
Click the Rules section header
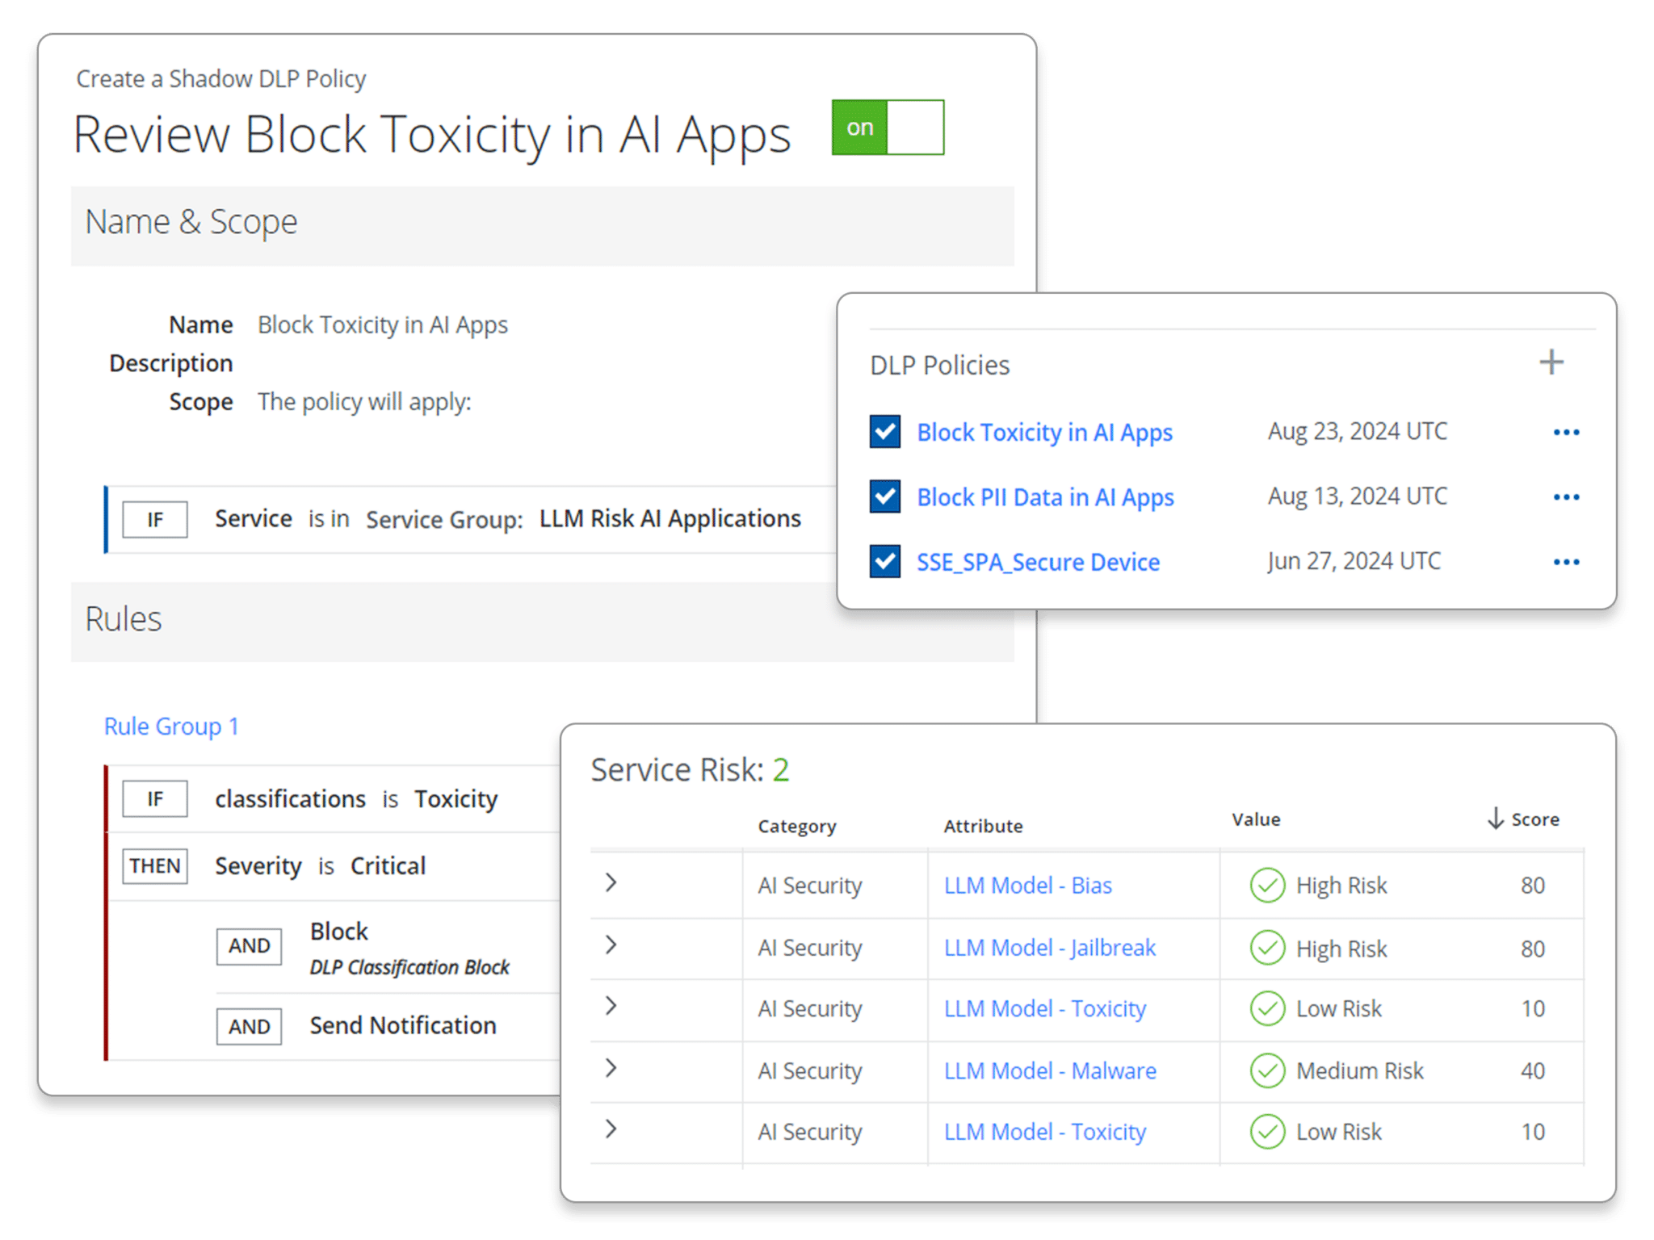(x=124, y=620)
